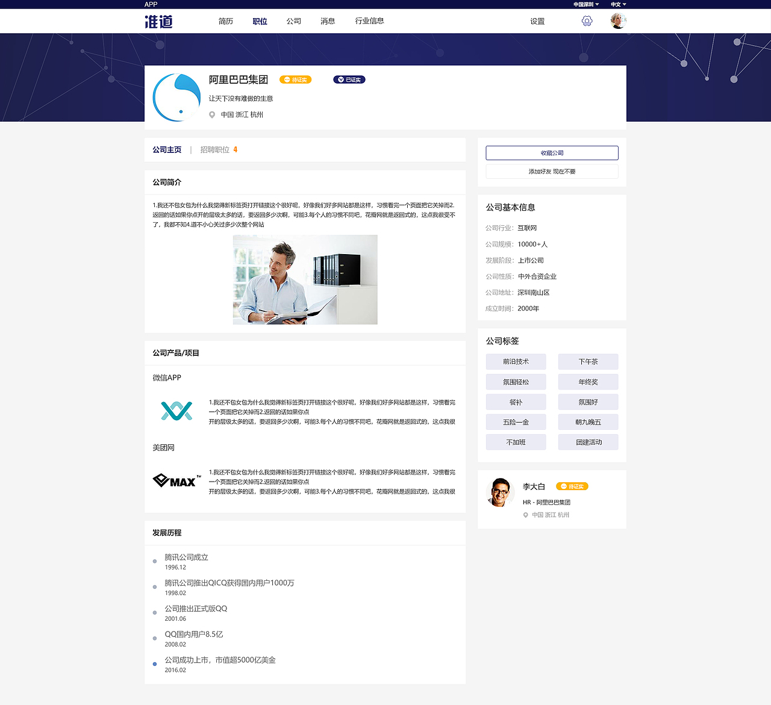The image size is (771, 705).
Task: Click the 上市公司 stage value
Action: click(531, 260)
